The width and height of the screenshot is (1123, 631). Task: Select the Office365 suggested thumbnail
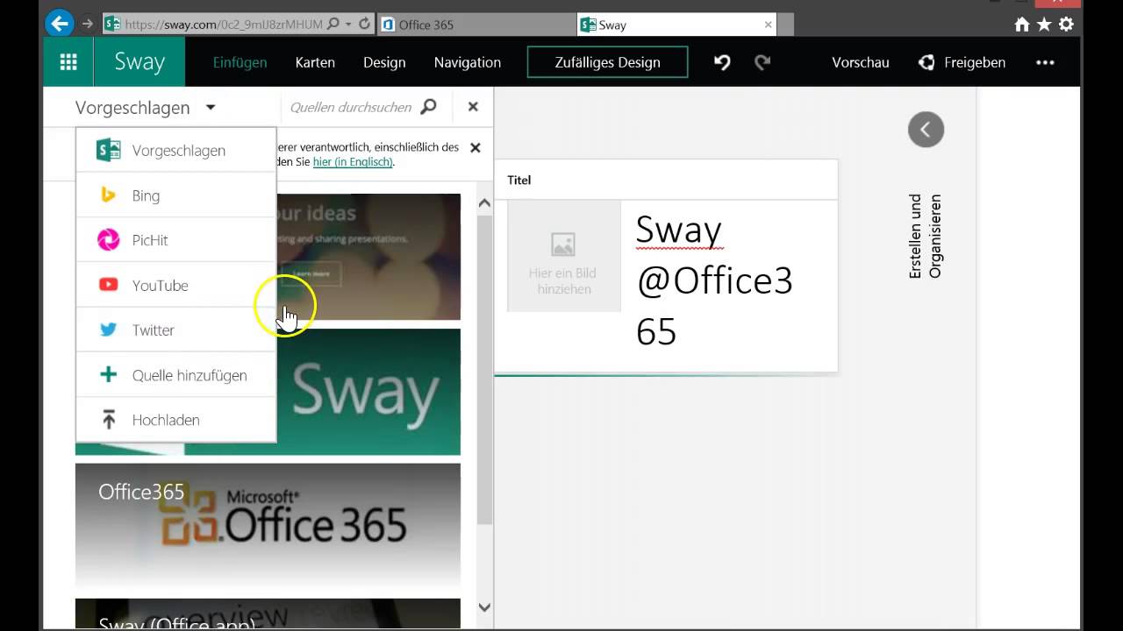tap(268, 524)
